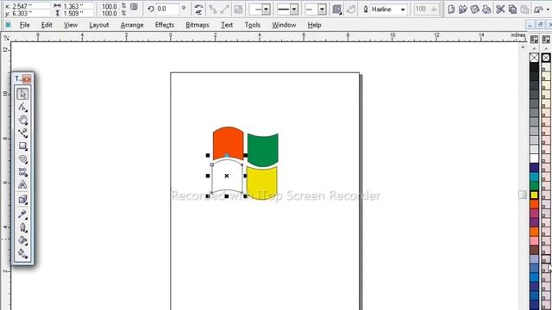Viewport: 552px width, 310px height.
Task: Pick the green swatch in color palette
Action: pos(534,186)
